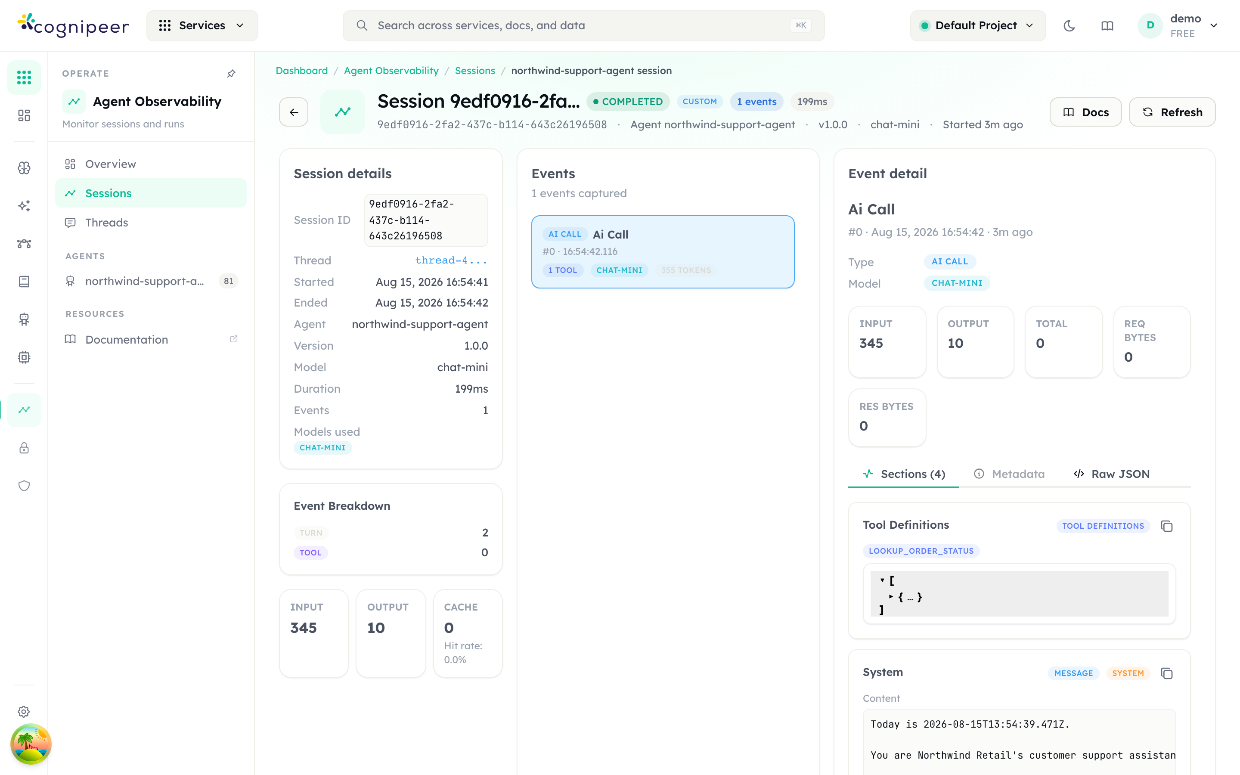Click the back arrow button

[294, 112]
